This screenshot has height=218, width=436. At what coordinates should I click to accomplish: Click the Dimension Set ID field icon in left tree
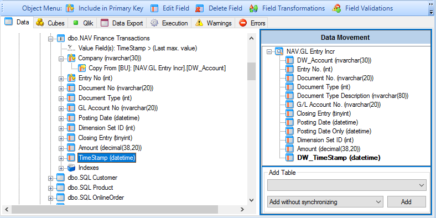click(x=71, y=128)
